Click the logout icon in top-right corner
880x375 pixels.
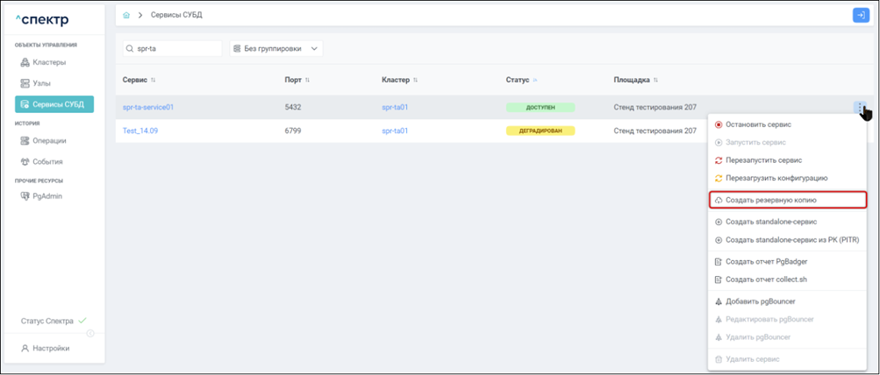point(860,15)
